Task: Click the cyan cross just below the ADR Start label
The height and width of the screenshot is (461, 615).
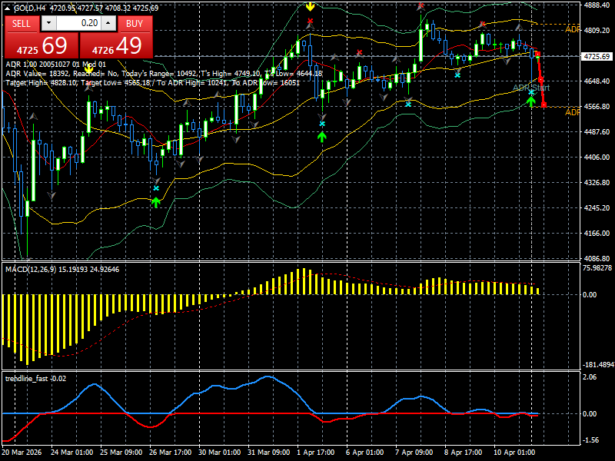Action: pyautogui.click(x=531, y=92)
